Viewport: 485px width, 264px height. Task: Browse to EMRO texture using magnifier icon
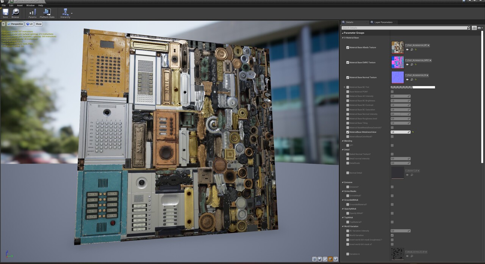click(411, 64)
